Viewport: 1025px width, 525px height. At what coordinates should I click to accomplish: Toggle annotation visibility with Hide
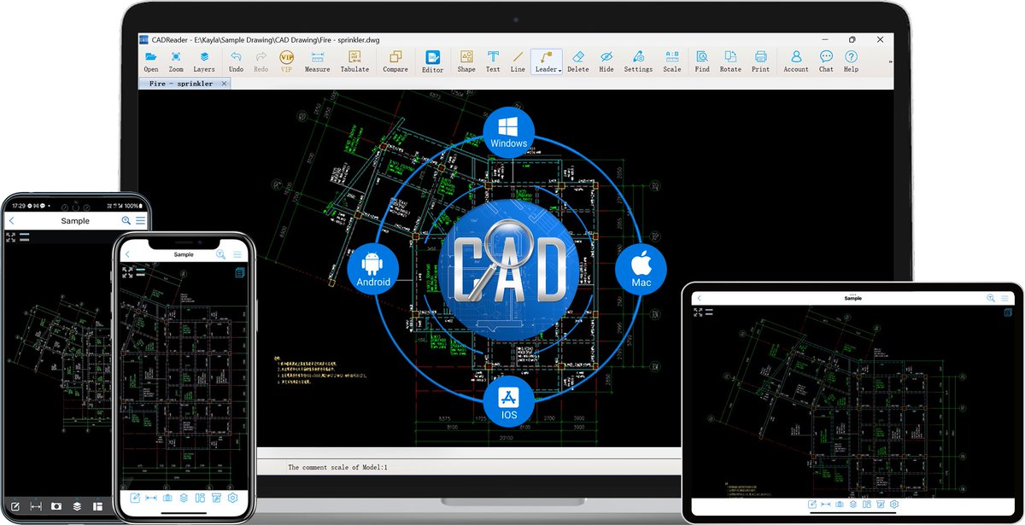coord(606,61)
